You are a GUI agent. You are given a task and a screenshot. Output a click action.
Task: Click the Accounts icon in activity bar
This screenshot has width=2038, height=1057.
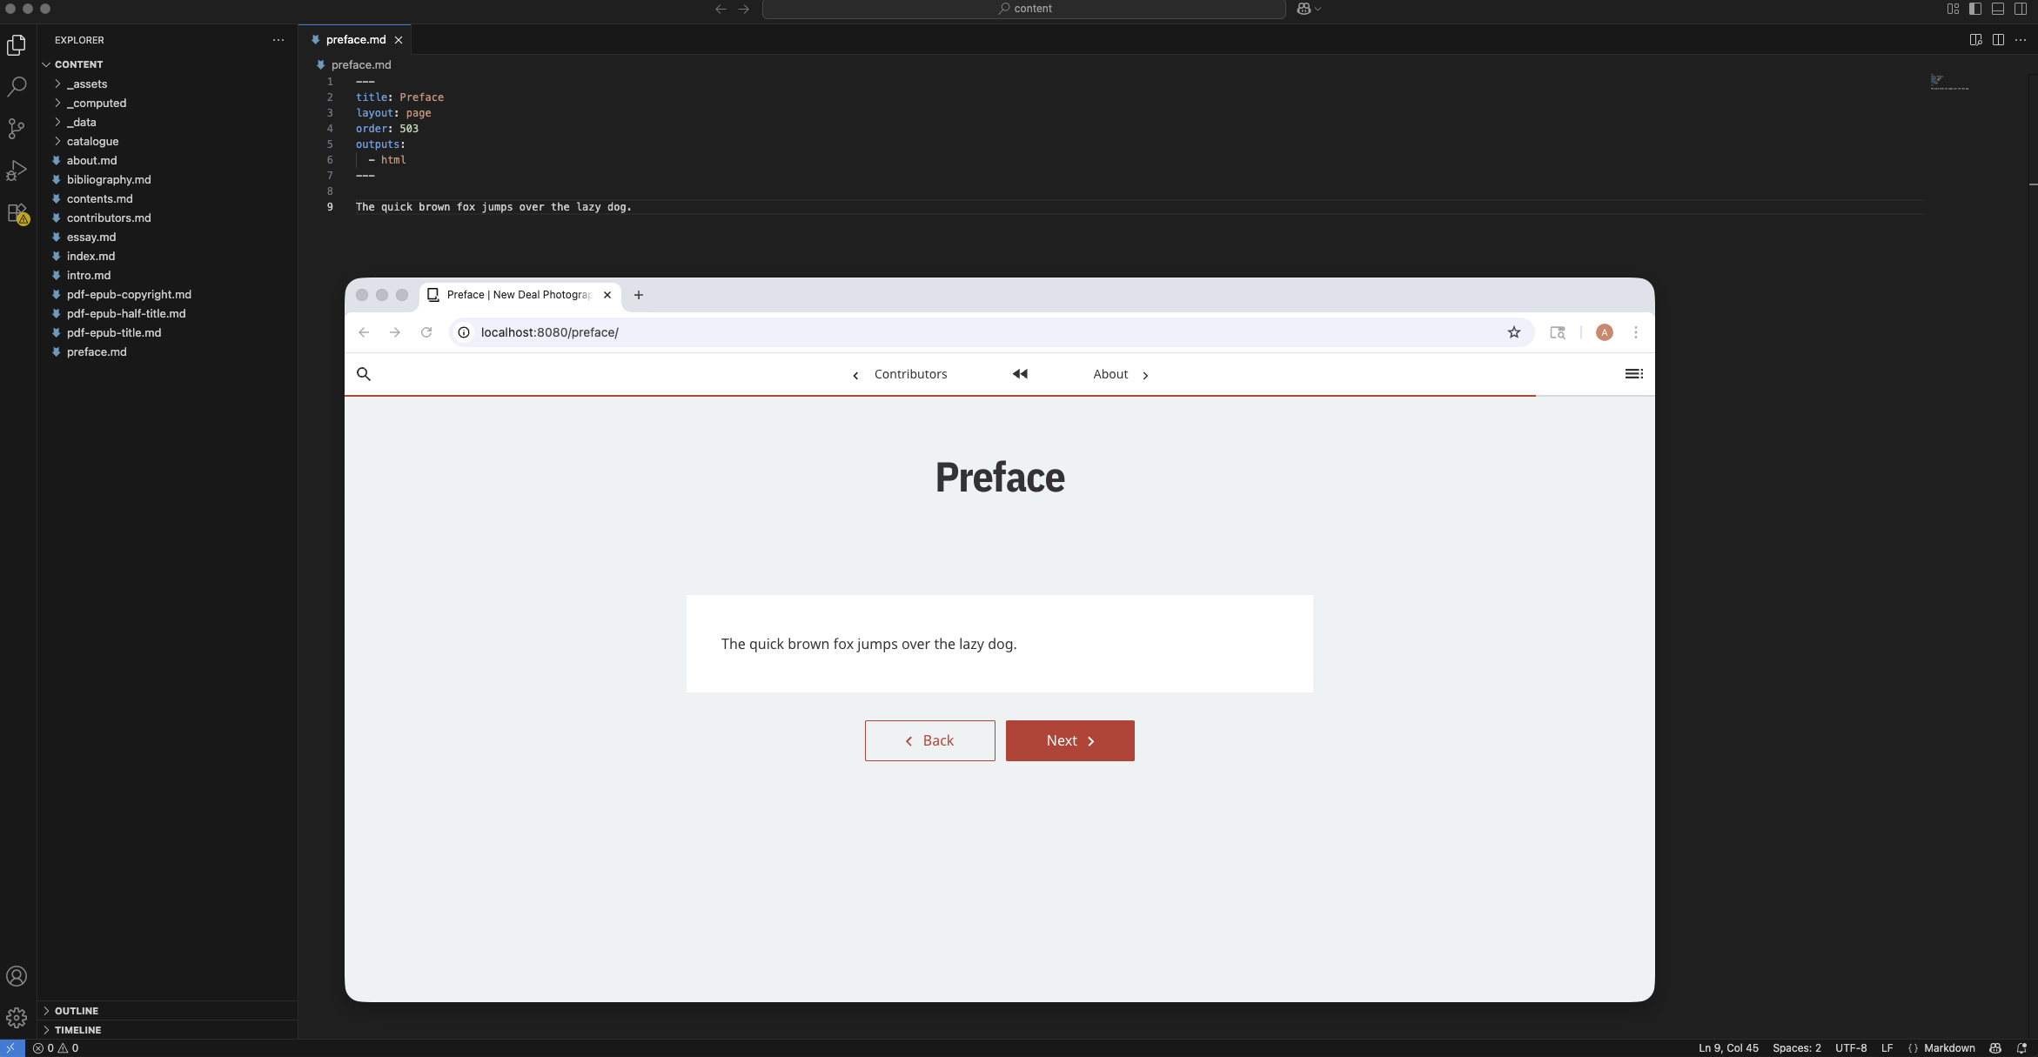[17, 976]
